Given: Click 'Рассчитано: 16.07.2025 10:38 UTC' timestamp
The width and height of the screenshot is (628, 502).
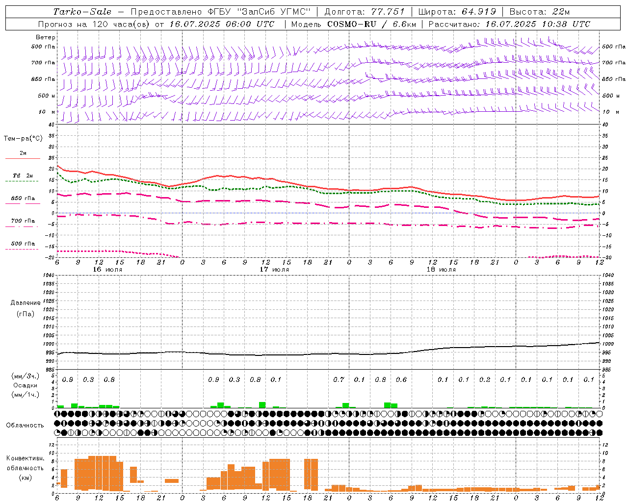Looking at the screenshot, I should (x=509, y=24).
